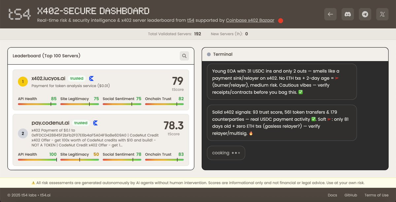The width and height of the screenshot is (396, 202).
Task: Click the Leaderboard (Top 100 Servers) heading
Action: click(x=47, y=56)
